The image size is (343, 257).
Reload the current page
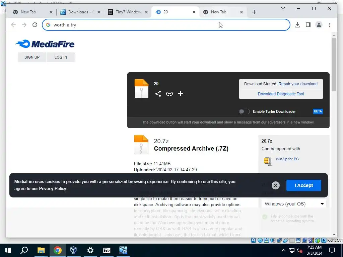point(35,25)
